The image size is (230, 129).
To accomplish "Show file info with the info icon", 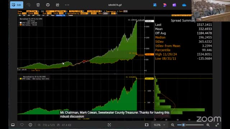I will (x=30, y=125).
